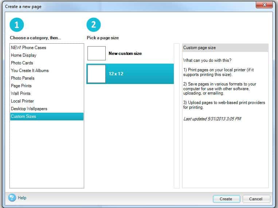Click the Custom page size header
This screenshot has width=278, height=208.
pos(225,48)
